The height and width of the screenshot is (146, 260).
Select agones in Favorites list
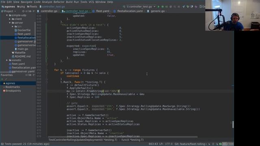click(x=18, y=83)
